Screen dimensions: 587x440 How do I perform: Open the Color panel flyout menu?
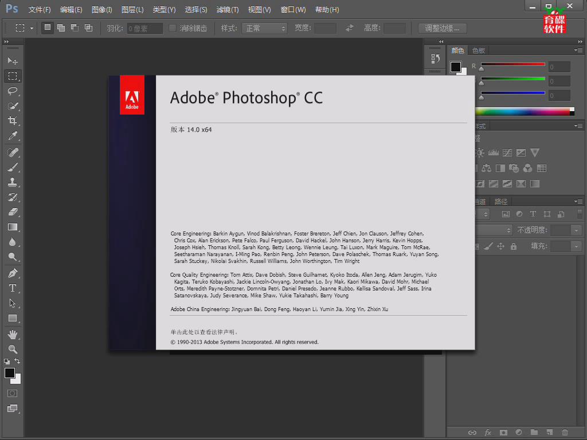pos(578,50)
